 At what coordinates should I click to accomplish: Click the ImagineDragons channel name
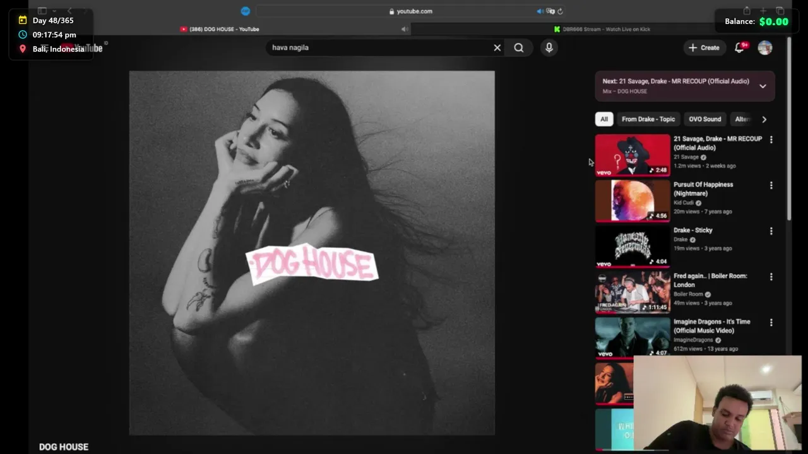pos(693,340)
